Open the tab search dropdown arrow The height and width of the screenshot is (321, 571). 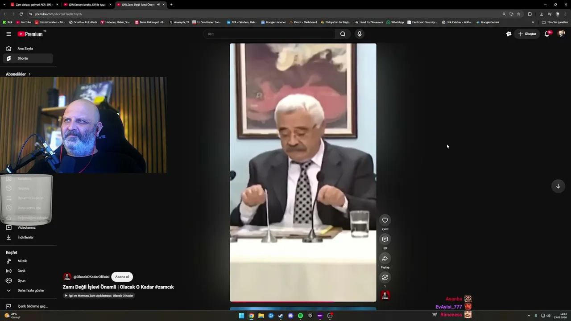[5, 4]
